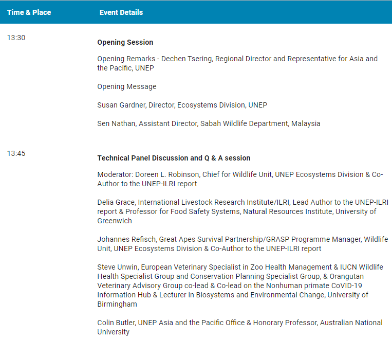Click the Colin Butler, UNEP Asia paragraph
The width and height of the screenshot is (392, 338).
[240, 327]
